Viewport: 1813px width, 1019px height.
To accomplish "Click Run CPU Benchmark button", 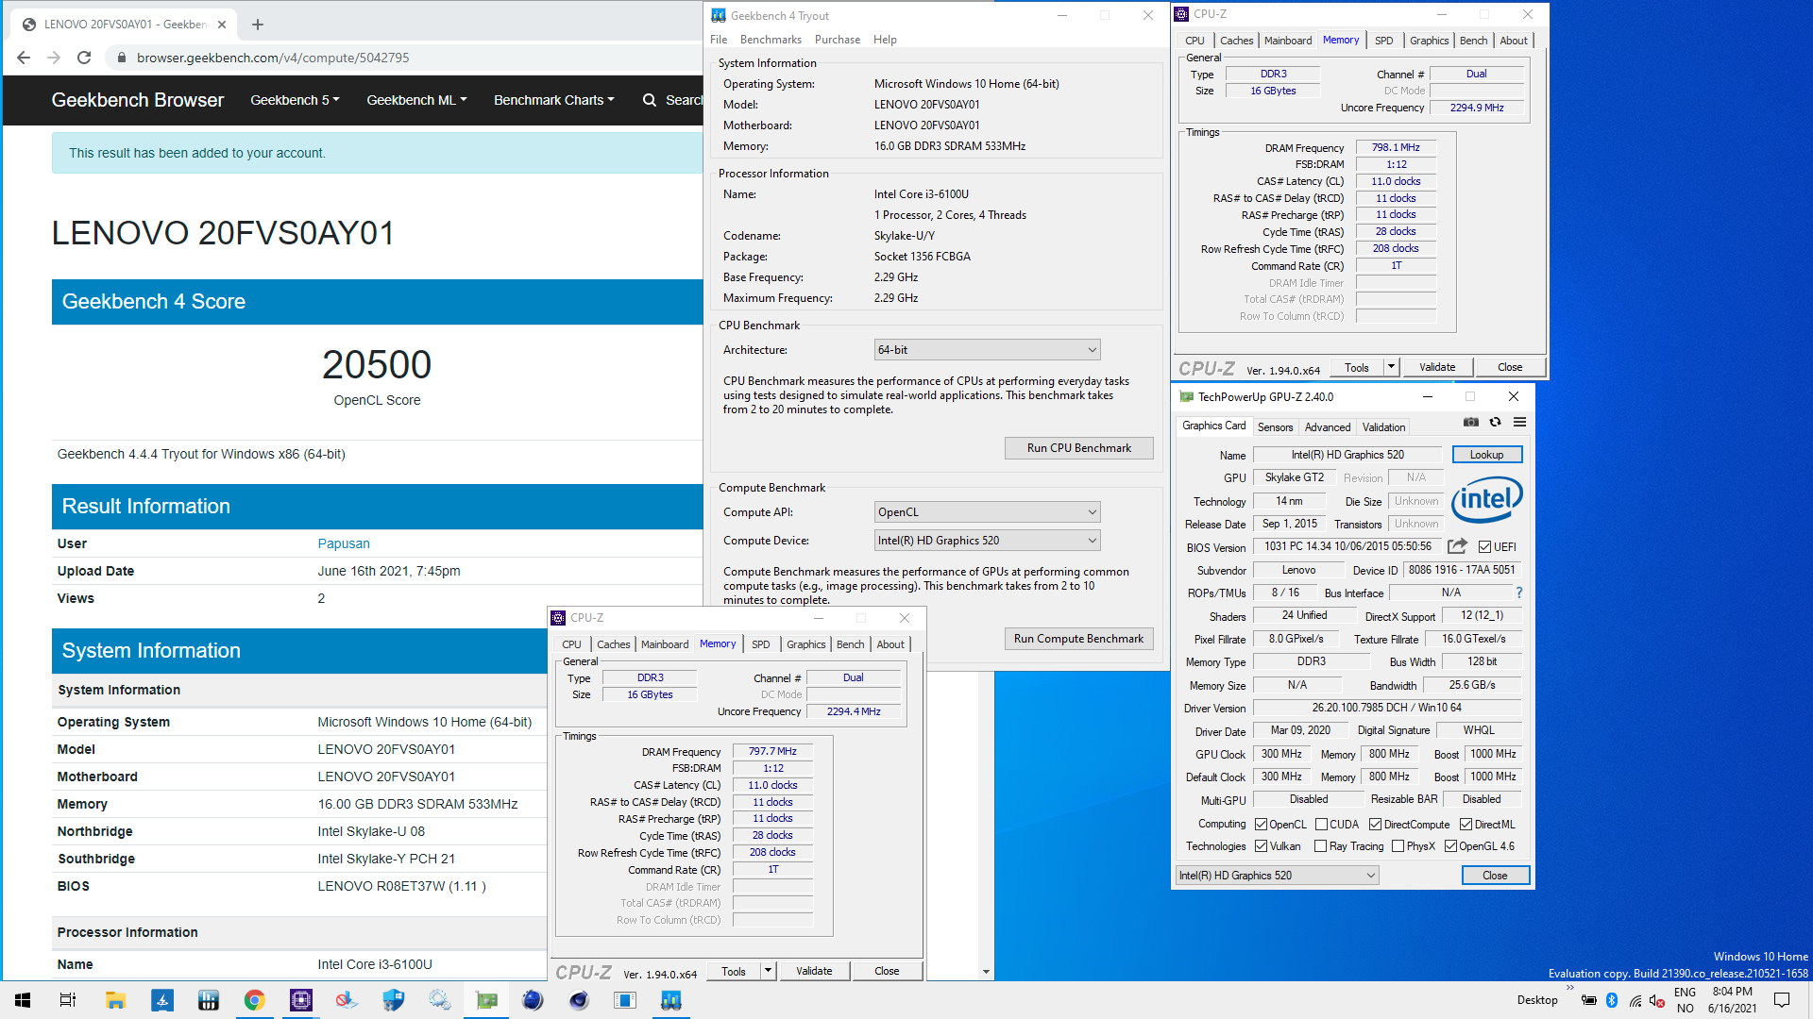I will (x=1078, y=448).
